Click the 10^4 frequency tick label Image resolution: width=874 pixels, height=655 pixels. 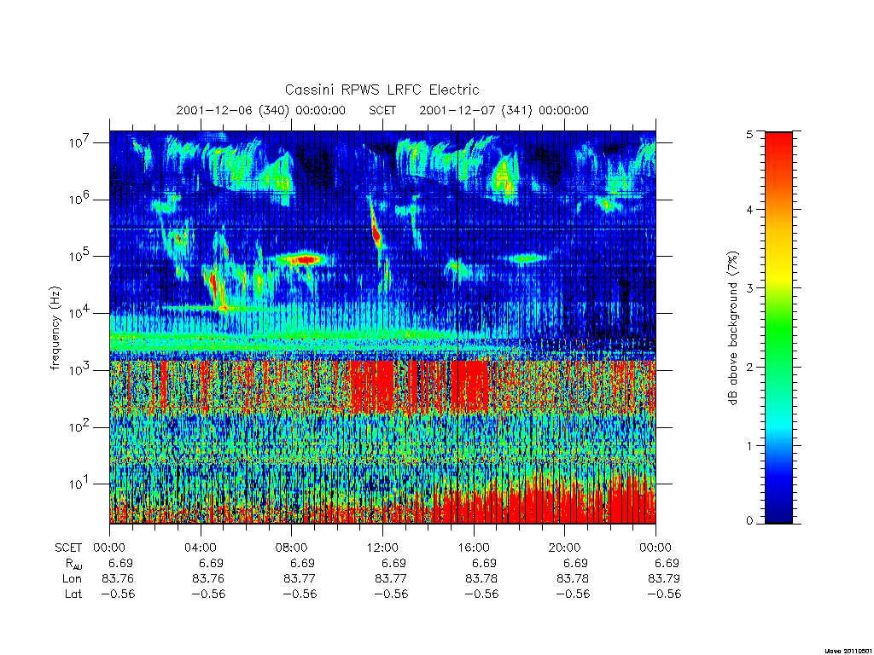[80, 314]
